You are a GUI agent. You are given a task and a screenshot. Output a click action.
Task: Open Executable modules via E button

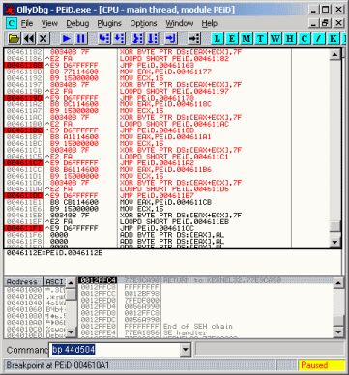[x=232, y=39]
